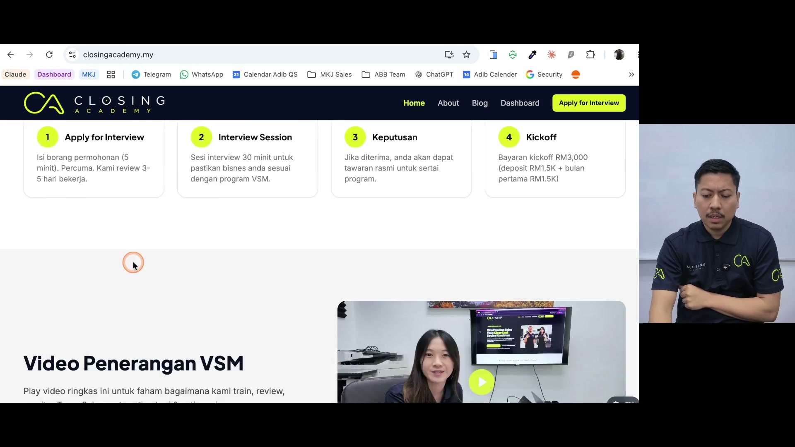Go to Blog in the navigation

[480, 103]
